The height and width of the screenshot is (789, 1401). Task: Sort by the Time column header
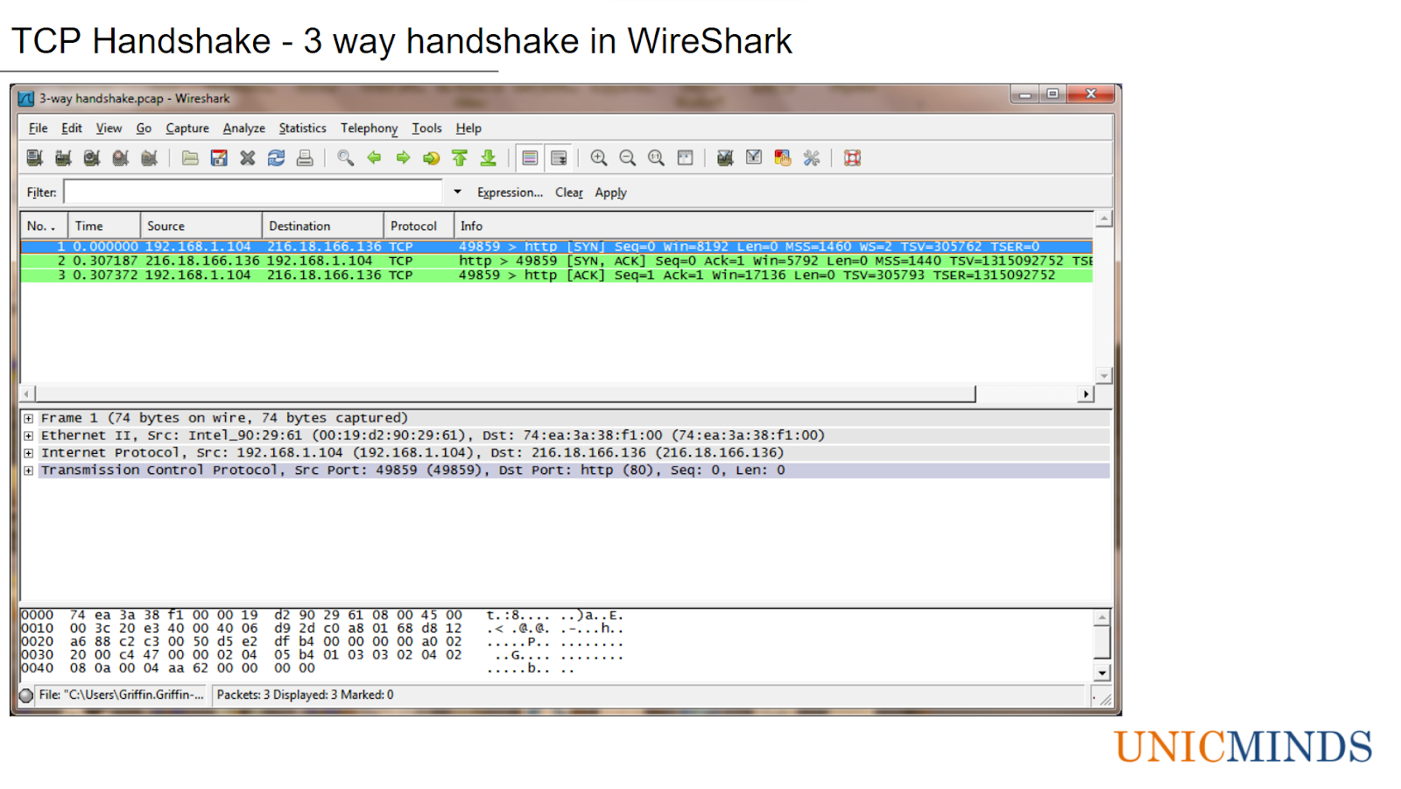coord(104,226)
